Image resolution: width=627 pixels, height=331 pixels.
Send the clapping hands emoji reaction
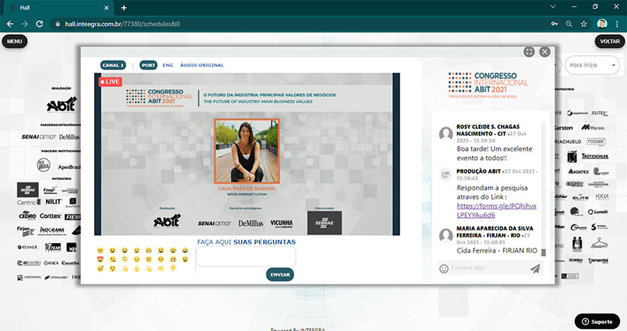tap(149, 269)
